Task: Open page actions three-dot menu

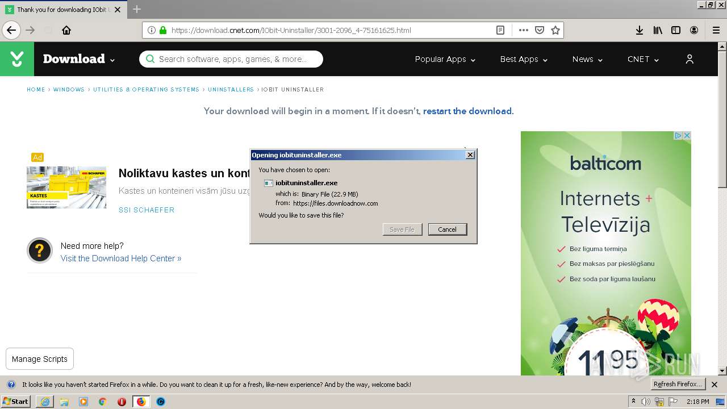Action: pos(524,30)
